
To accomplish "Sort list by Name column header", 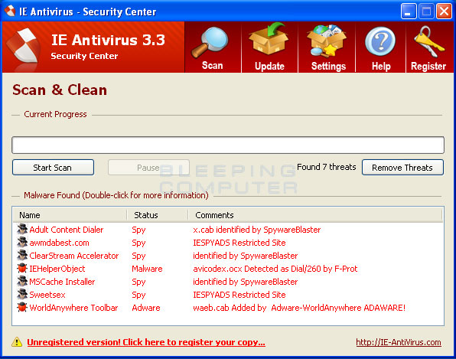I will pos(70,215).
